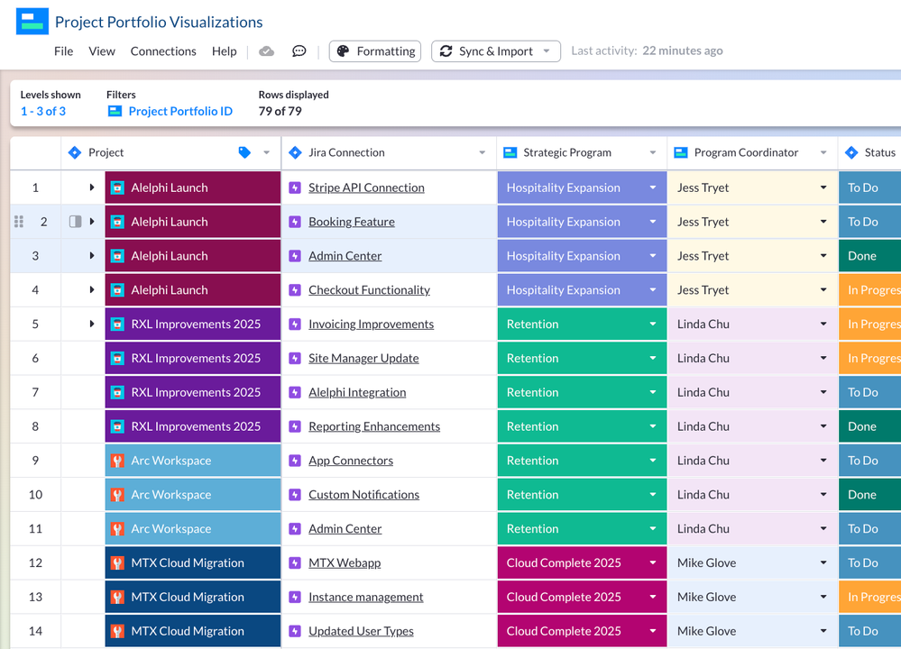Open Program Coordinator dropdown for Mike Glove row 12
The image size is (901, 649).
(x=823, y=562)
